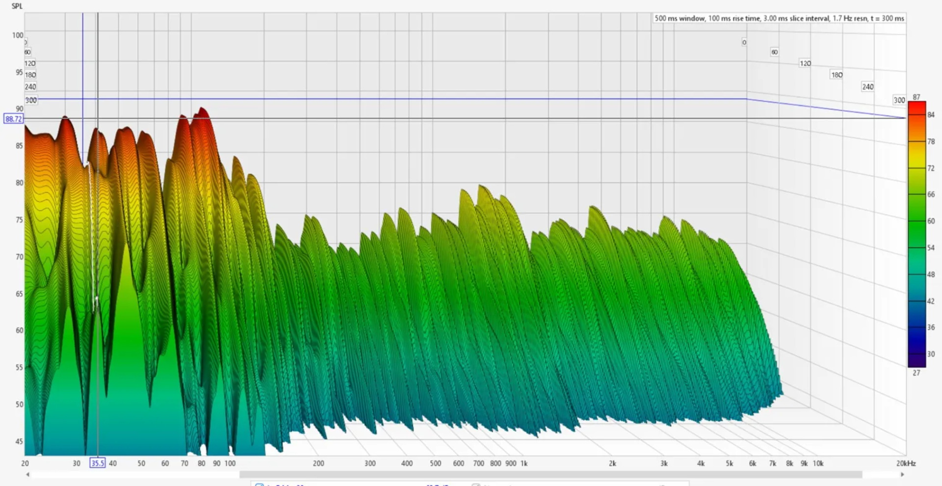Click the 10k mark on frequency axis
Viewport: 942px width, 486px height.
coord(818,463)
